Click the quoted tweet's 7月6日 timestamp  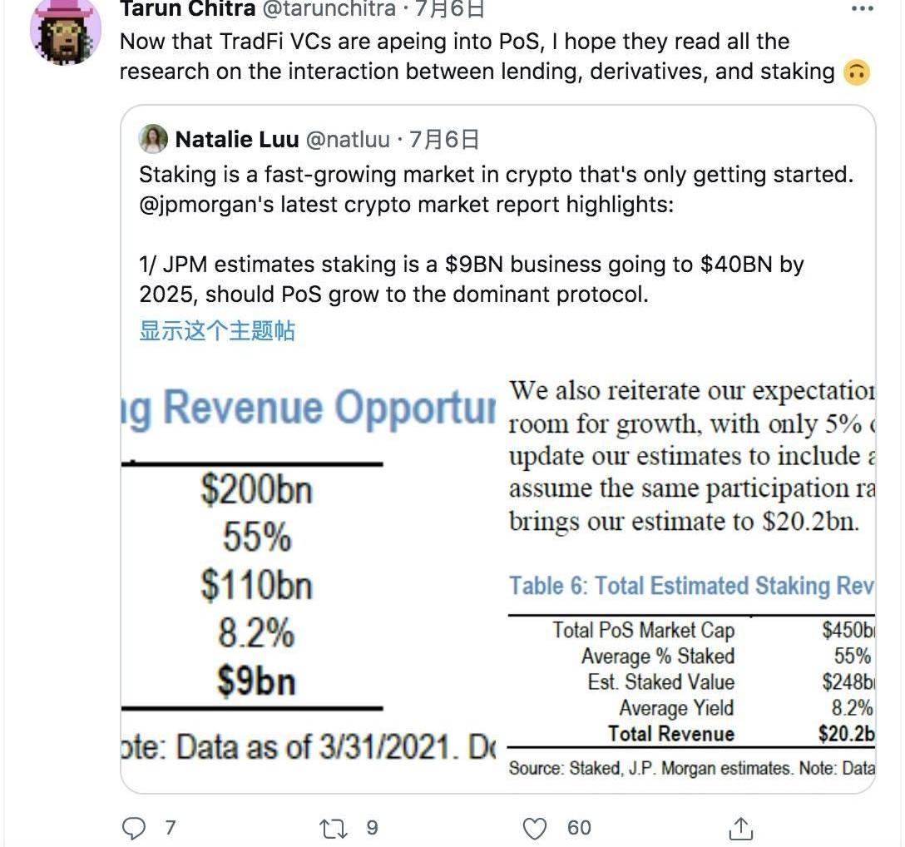(x=446, y=139)
